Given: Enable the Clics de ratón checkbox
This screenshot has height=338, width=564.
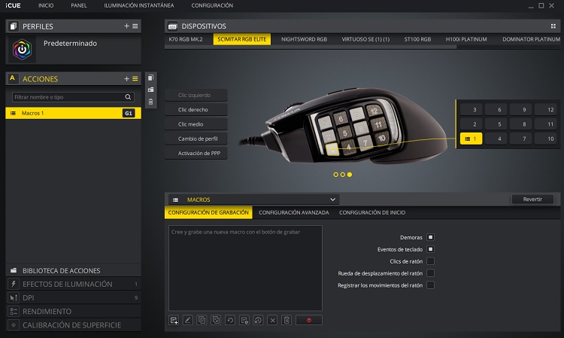Looking at the screenshot, I should [430, 261].
